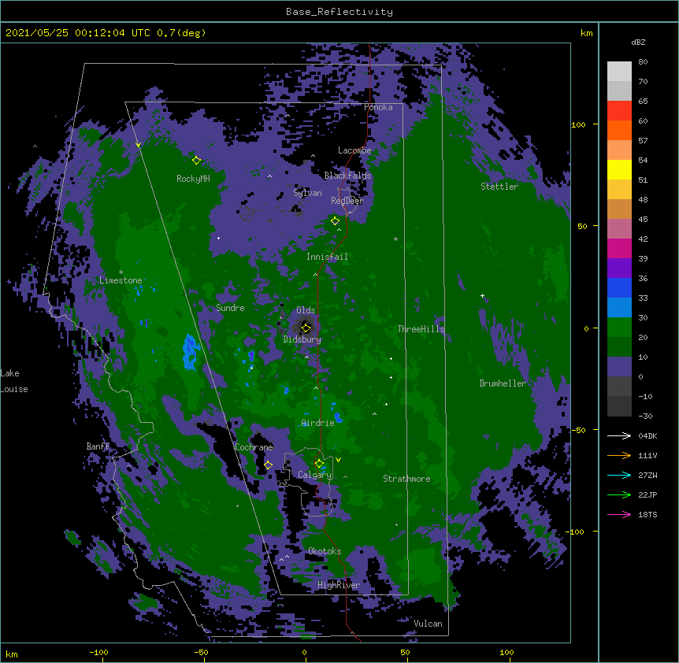Click the Airdrie city label

(x=317, y=423)
